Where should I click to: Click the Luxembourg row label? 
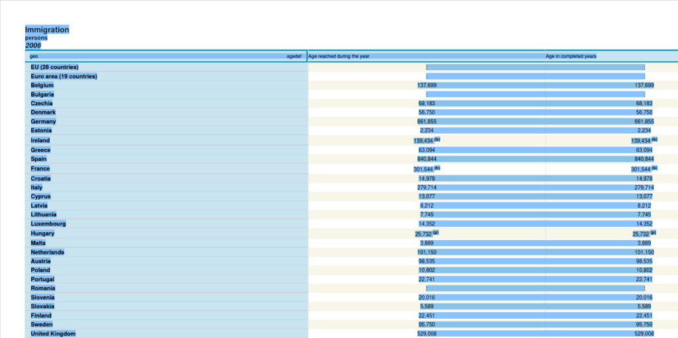[x=48, y=224]
